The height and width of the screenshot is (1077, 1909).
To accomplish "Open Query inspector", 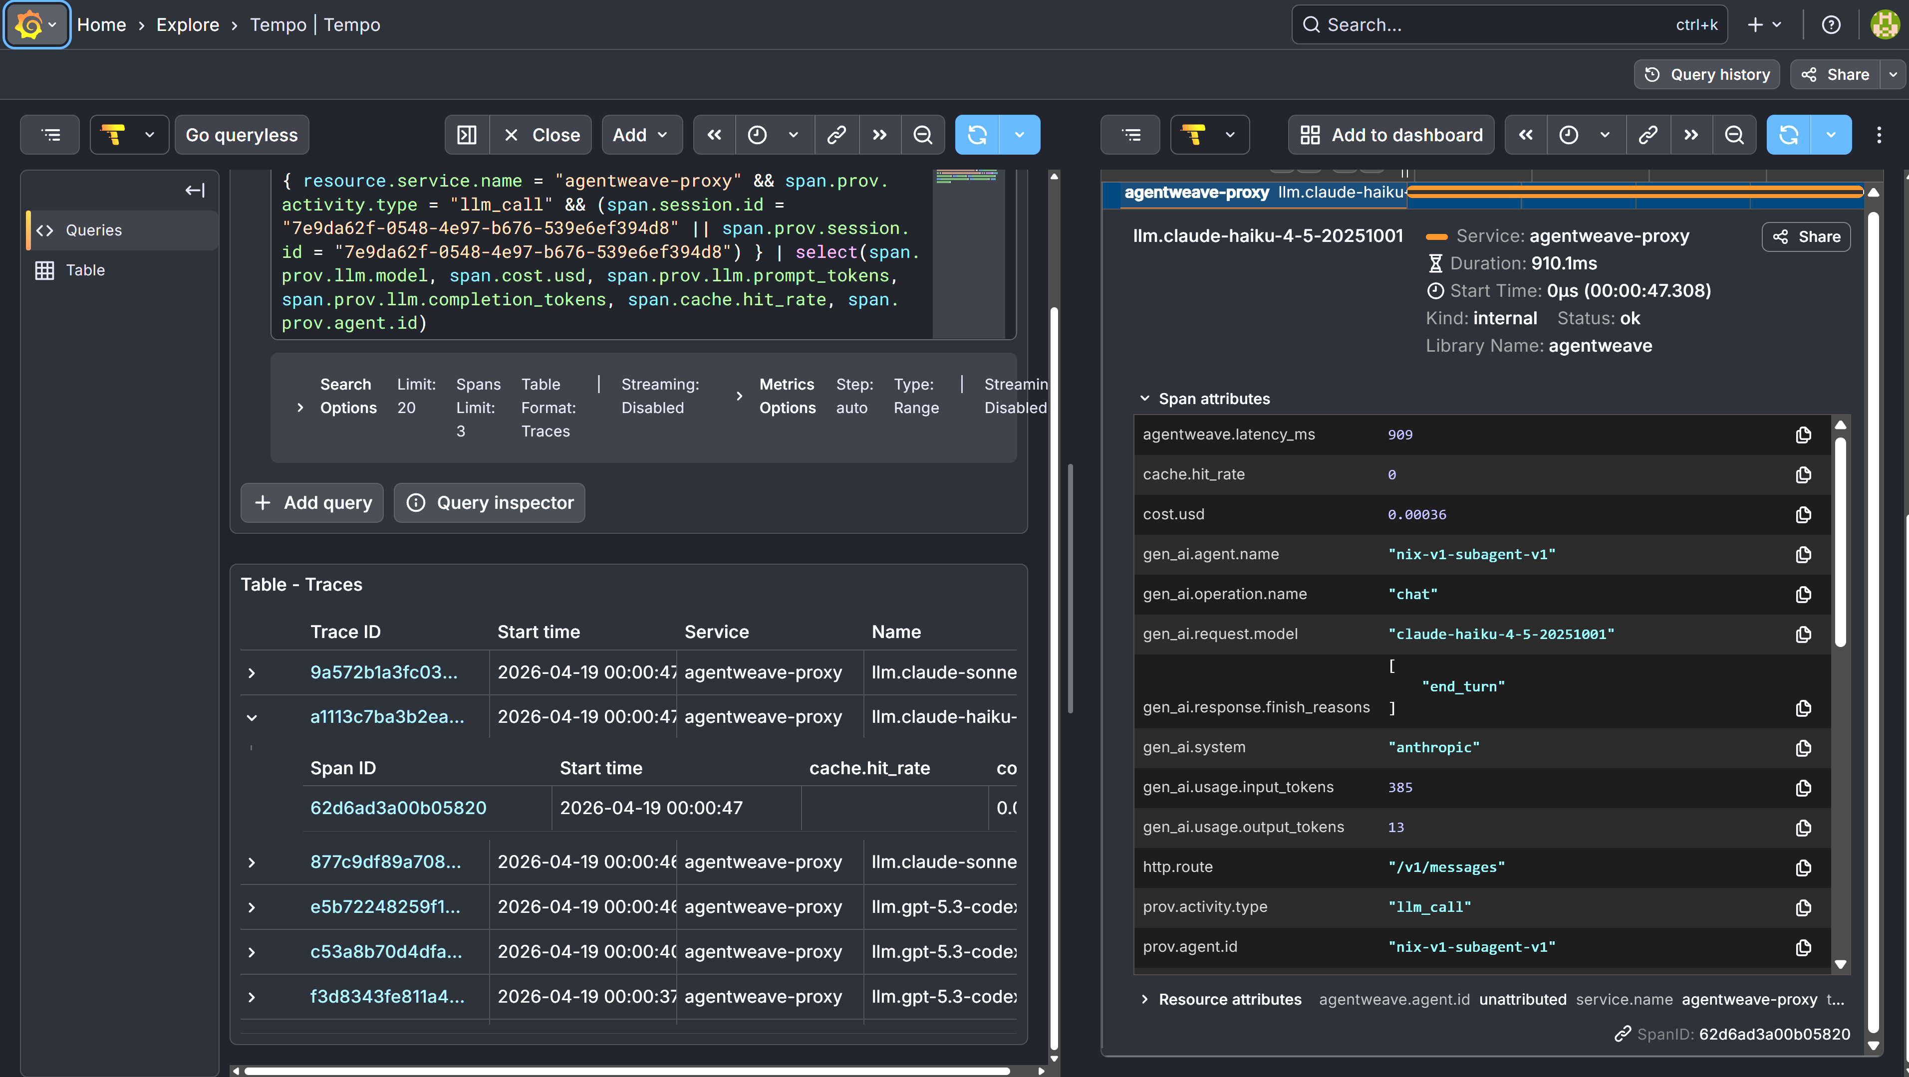I will tap(489, 503).
